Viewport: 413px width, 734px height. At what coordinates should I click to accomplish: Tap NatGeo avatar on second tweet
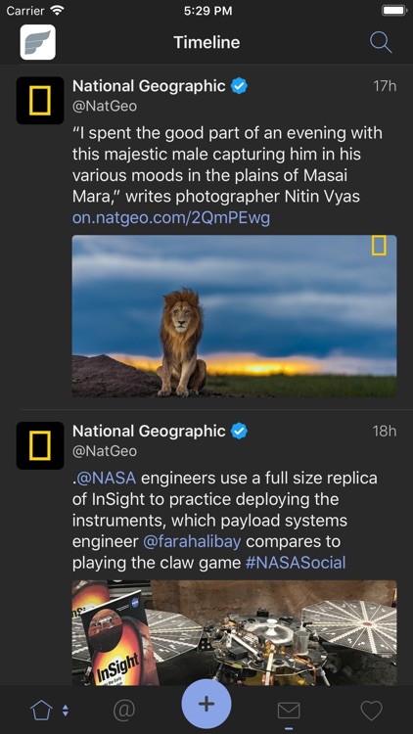click(x=40, y=445)
